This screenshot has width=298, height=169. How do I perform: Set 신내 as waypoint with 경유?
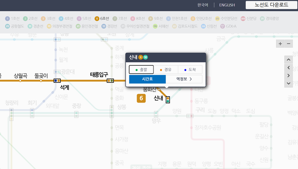[166, 69]
